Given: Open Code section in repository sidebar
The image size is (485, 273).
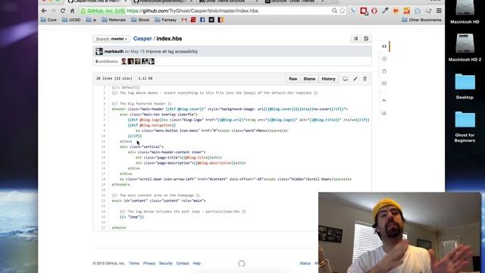Looking at the screenshot, I should click(384, 46).
